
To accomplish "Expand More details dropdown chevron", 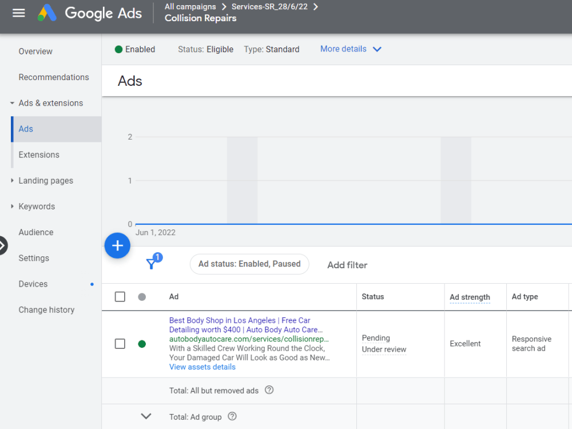I will pos(377,49).
